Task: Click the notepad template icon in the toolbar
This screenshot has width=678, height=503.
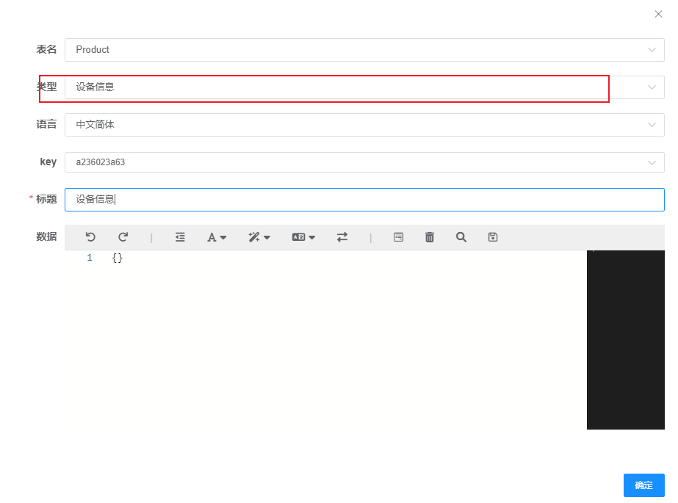Action: (399, 236)
